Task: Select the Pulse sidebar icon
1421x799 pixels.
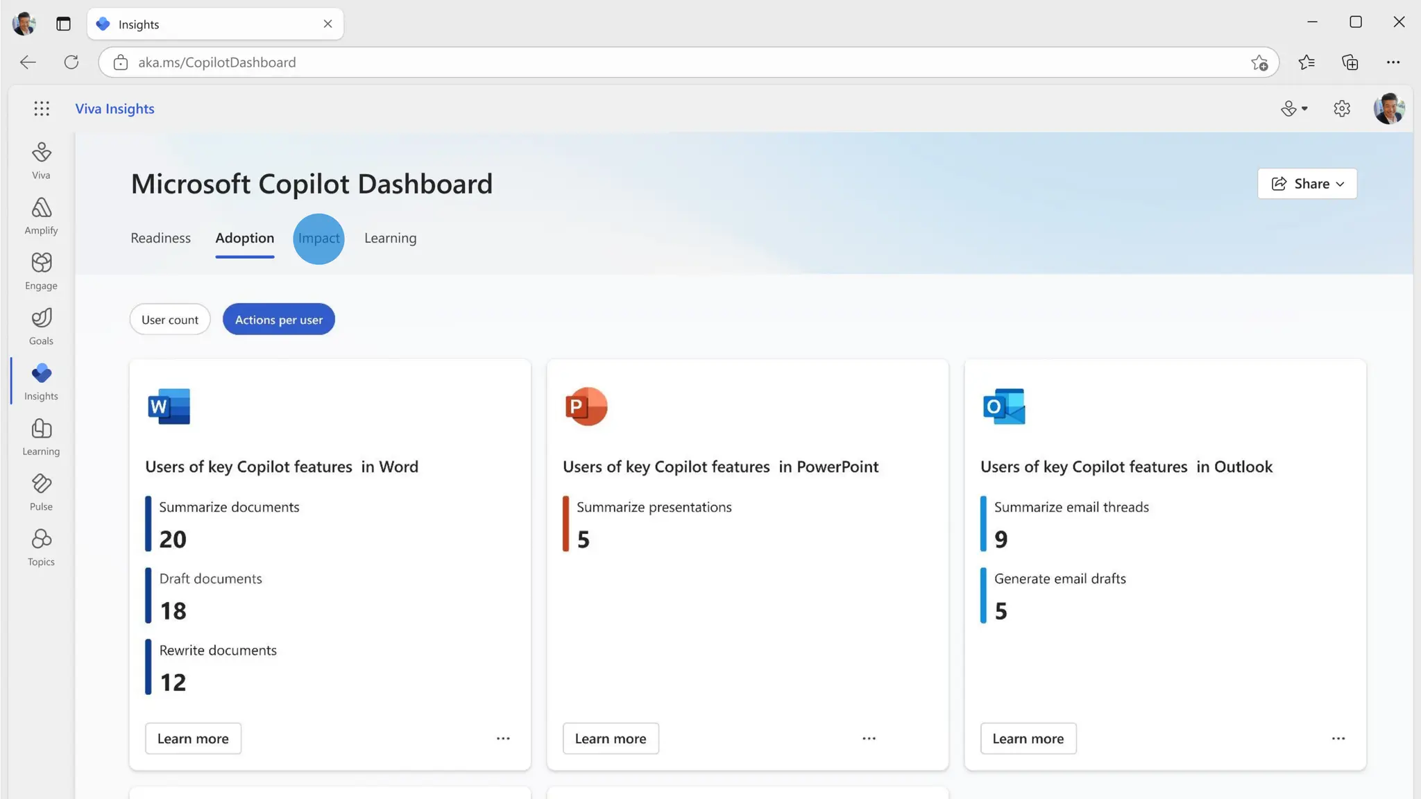Action: [41, 492]
